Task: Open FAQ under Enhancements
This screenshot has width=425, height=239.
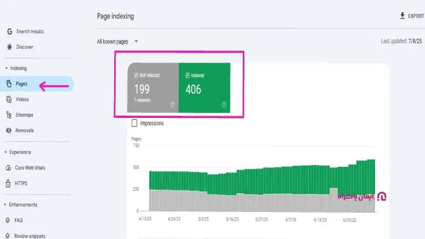Action: 19,220
